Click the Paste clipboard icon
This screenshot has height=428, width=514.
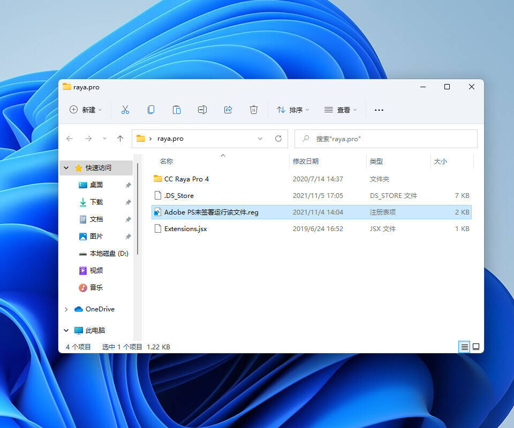(177, 110)
